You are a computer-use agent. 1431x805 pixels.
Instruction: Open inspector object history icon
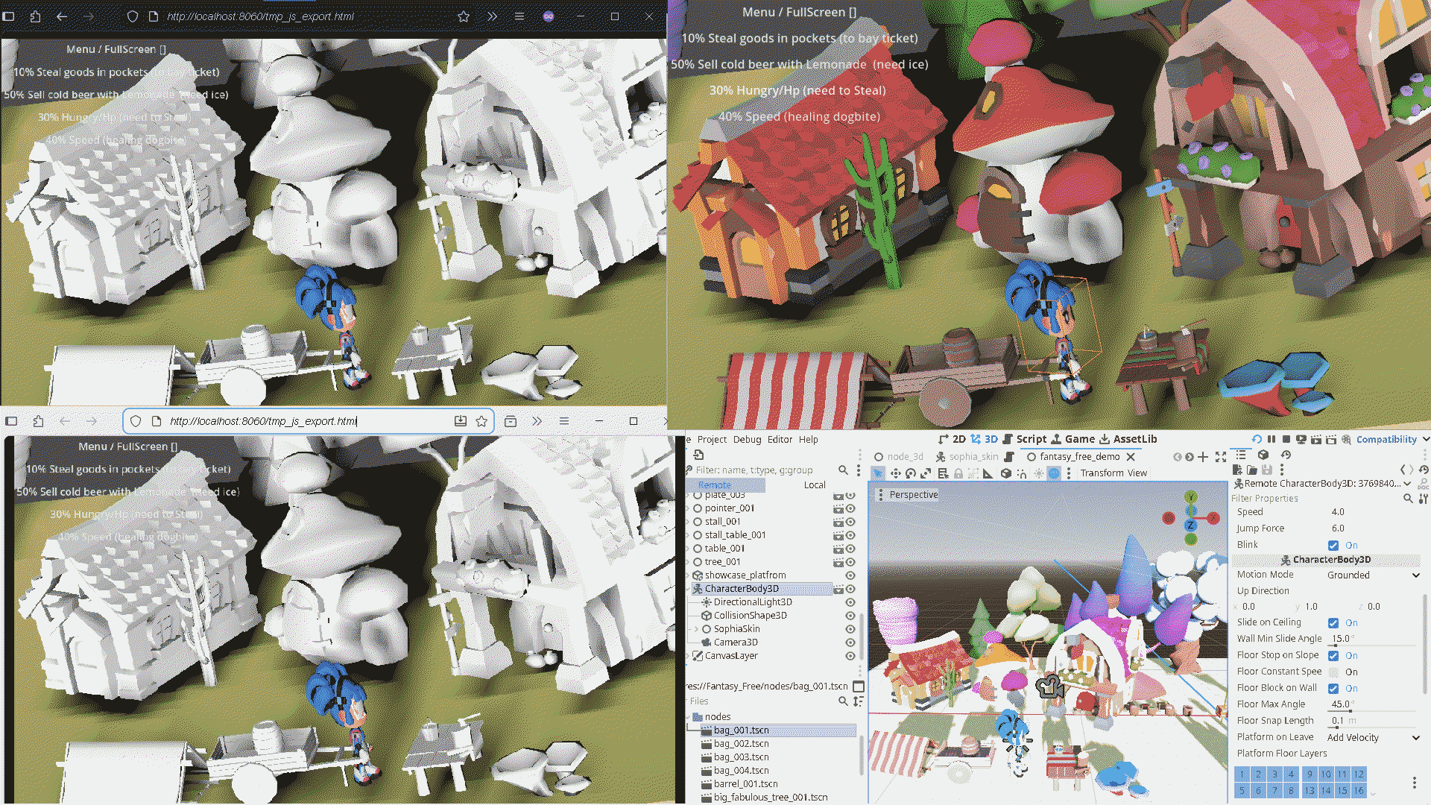point(1424,470)
